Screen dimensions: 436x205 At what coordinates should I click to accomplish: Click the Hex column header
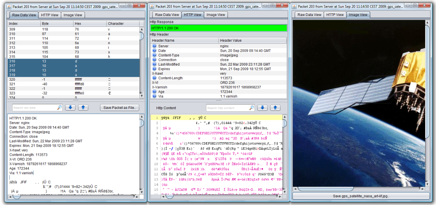coord(90,24)
